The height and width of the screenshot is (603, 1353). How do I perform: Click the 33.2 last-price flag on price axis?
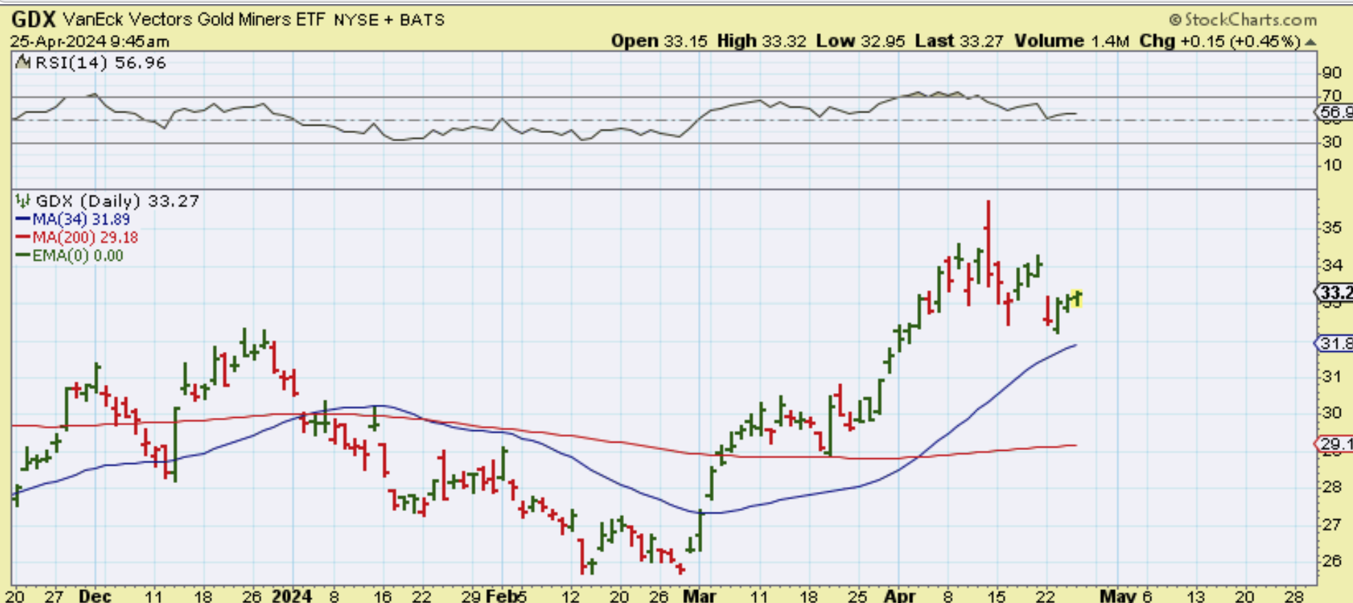[x=1334, y=293]
